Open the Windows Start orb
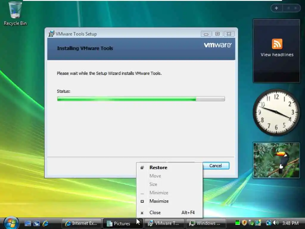The width and height of the screenshot is (305, 229). pyautogui.click(x=11, y=223)
